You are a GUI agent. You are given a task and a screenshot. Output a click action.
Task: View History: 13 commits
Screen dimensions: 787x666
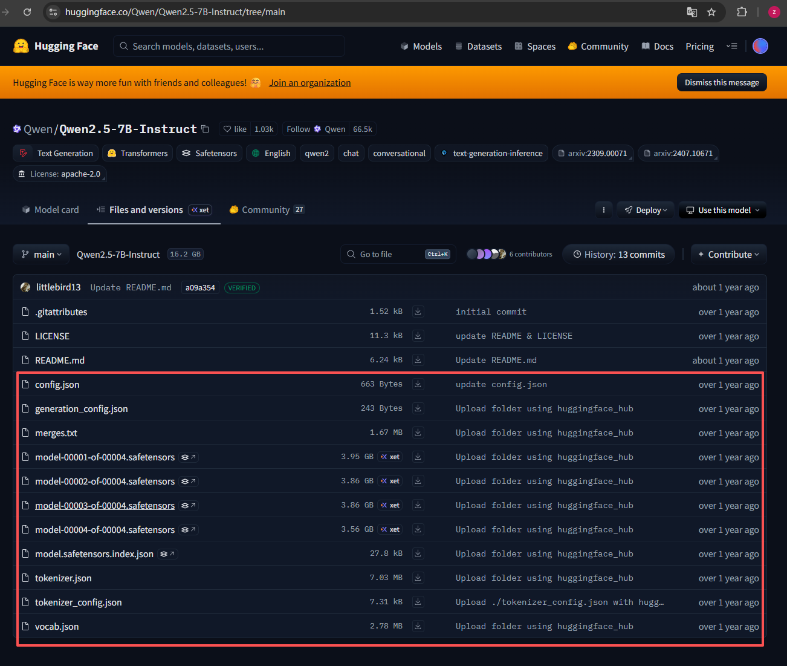[618, 255]
